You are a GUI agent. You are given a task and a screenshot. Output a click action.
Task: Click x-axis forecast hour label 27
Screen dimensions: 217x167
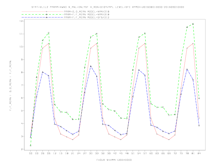tap(85, 153)
